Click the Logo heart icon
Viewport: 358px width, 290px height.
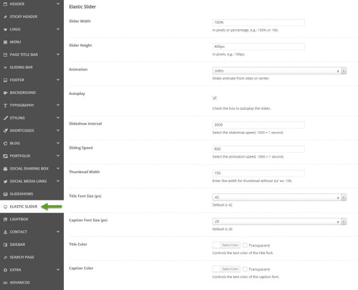point(5,29)
